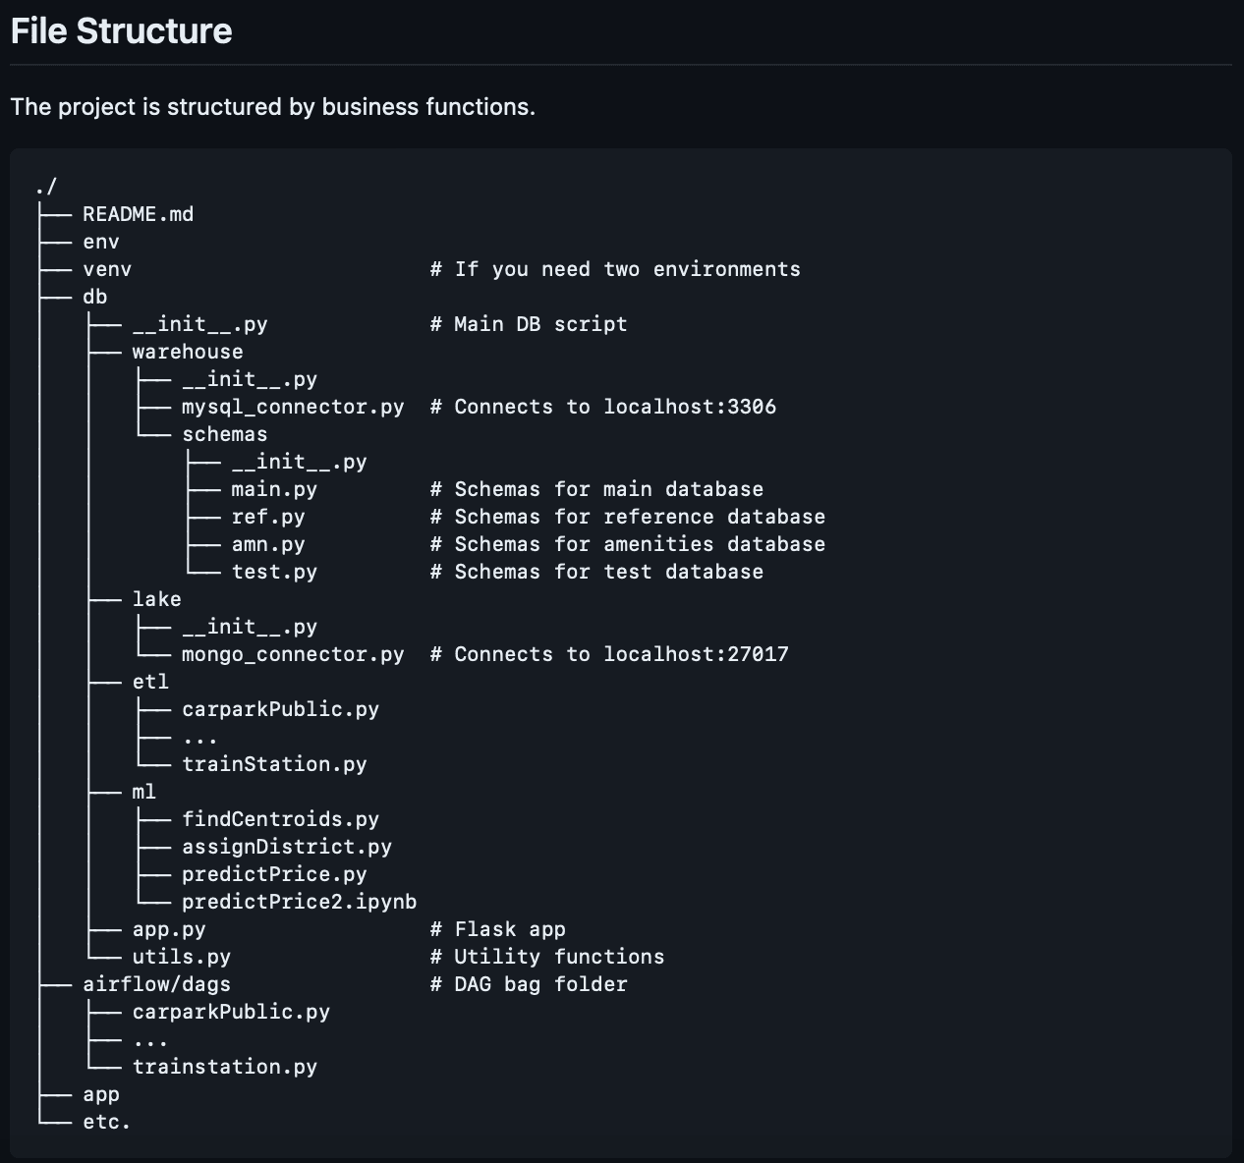The width and height of the screenshot is (1244, 1163).
Task: Select the warehouse folder
Action: pos(187,351)
